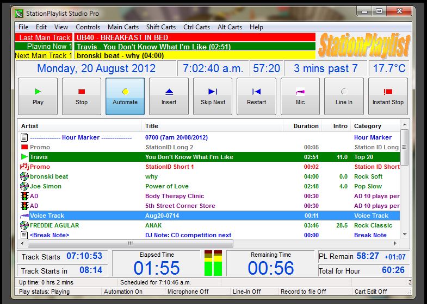Image resolution: width=427 pixels, height=304 pixels.
Task: Click the Insert track button
Action: click(169, 96)
